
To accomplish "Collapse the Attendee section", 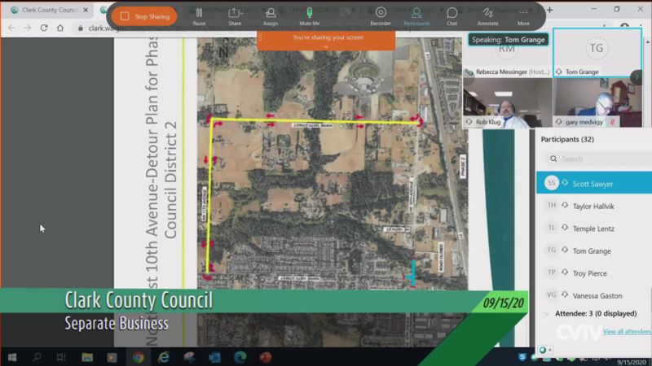I will [547, 312].
